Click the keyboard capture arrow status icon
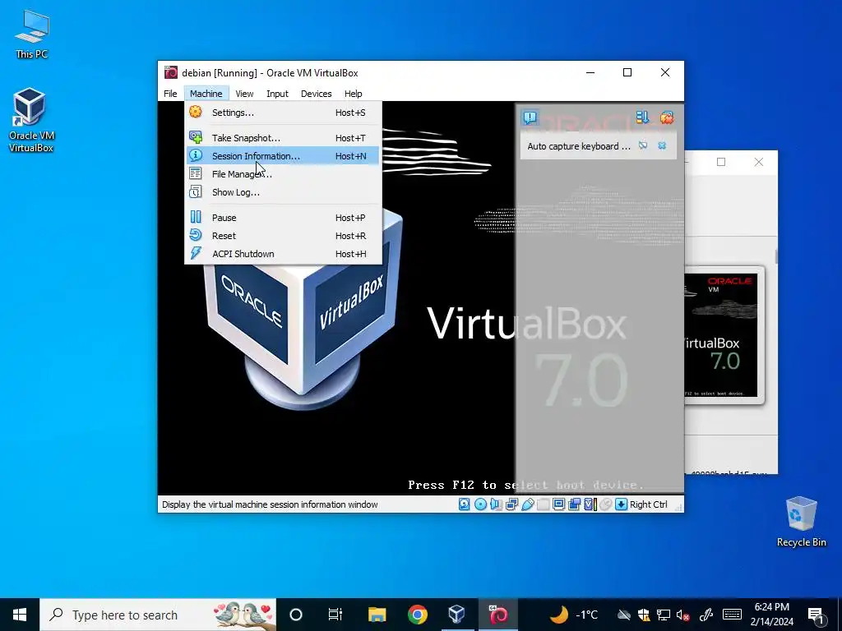The width and height of the screenshot is (842, 631). [622, 504]
